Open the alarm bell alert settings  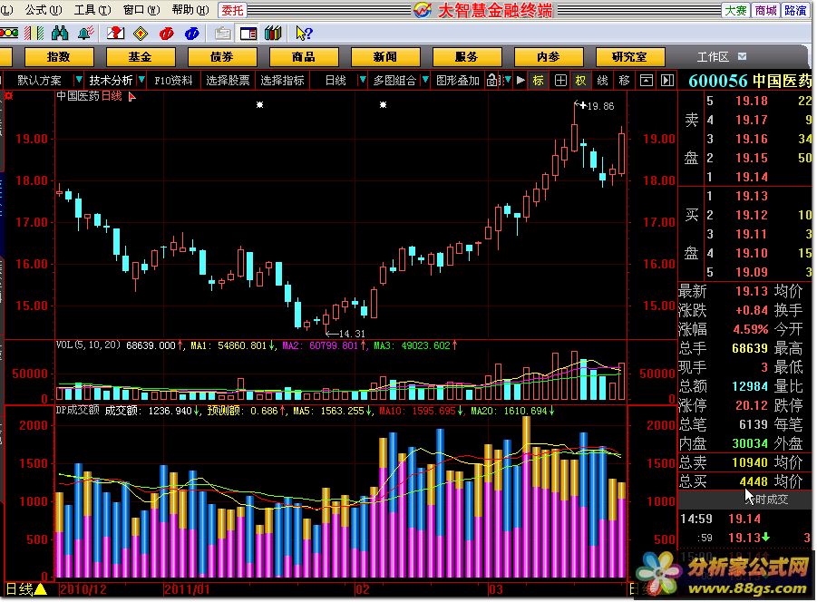coord(85,34)
